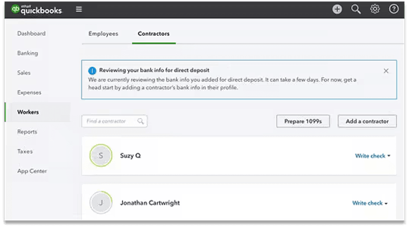The image size is (409, 228).
Task: Open the Reports sidebar item
Action: click(27, 132)
